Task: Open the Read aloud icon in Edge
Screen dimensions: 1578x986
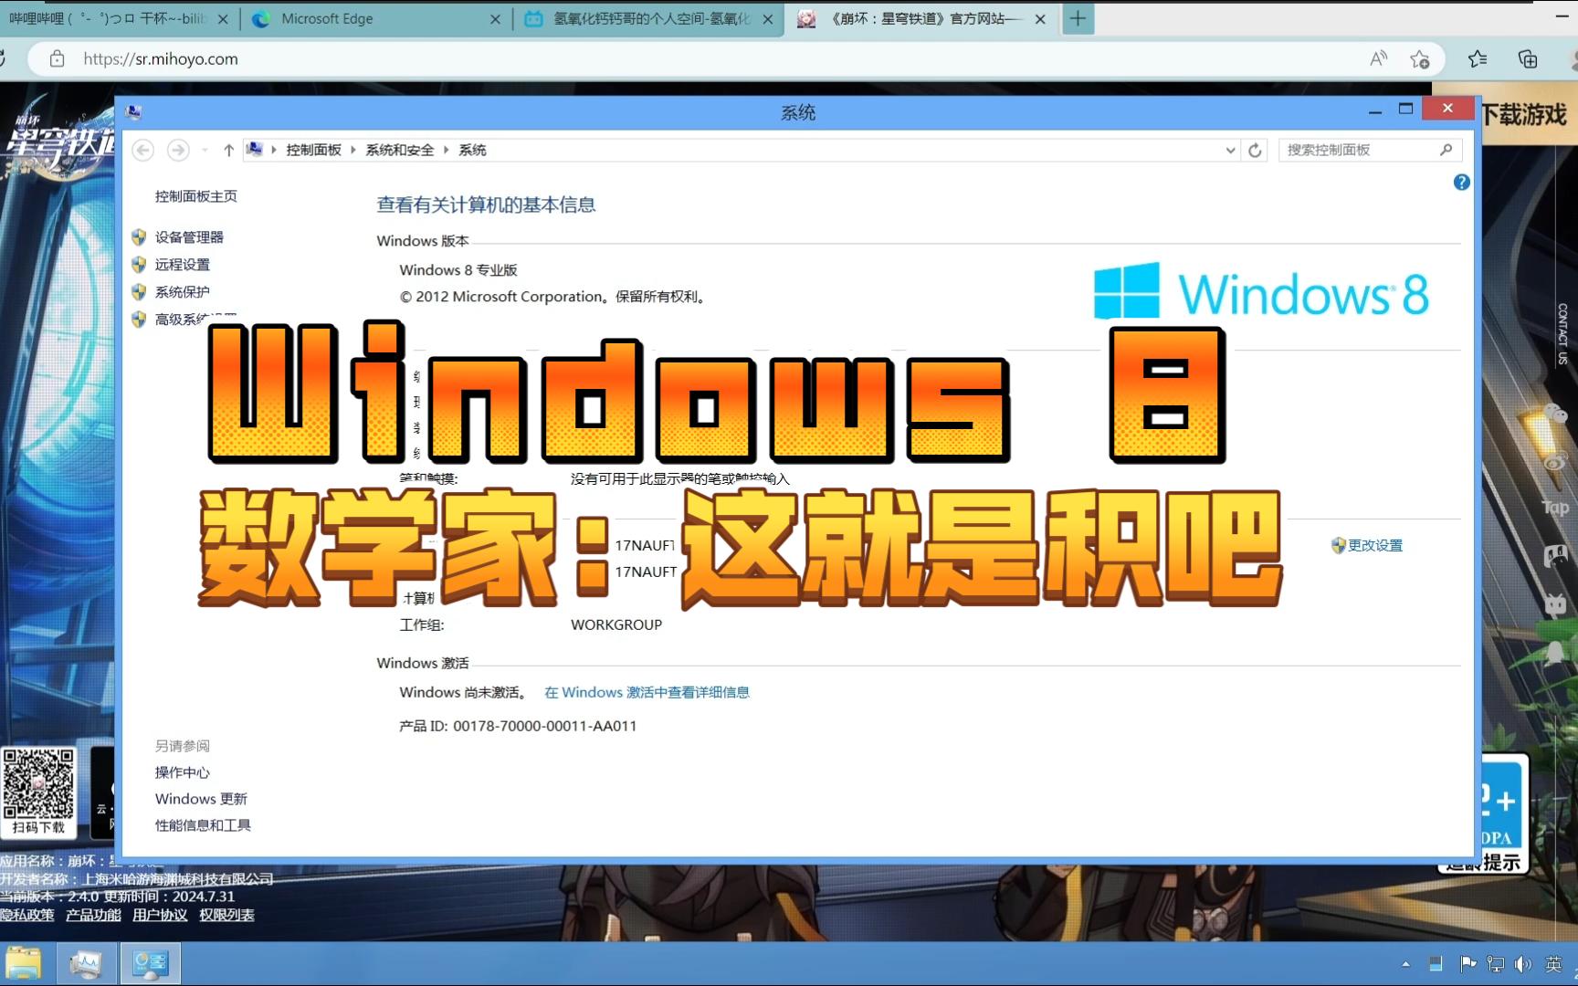Action: (x=1378, y=58)
